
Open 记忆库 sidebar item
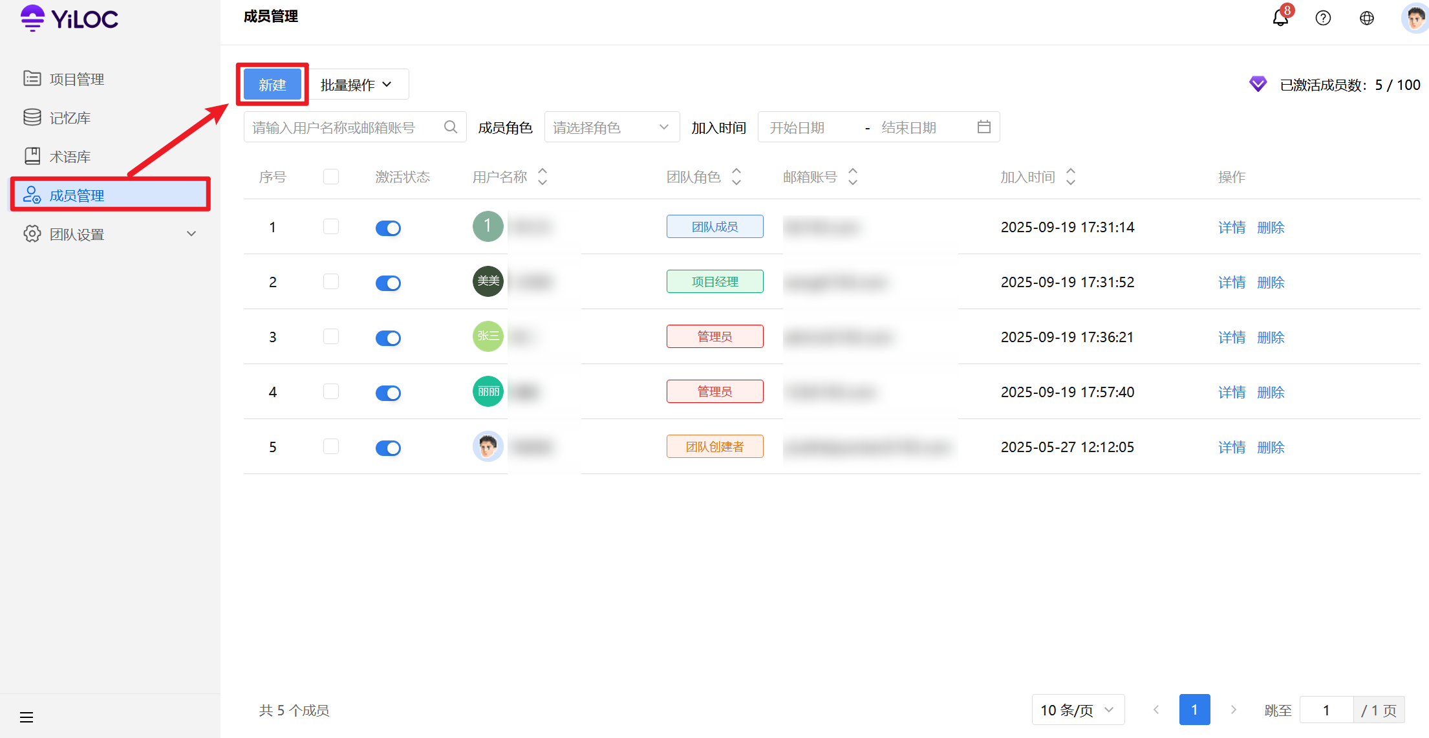click(70, 118)
